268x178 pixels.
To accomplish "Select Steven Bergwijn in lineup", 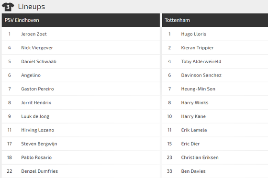I will click(39, 144).
